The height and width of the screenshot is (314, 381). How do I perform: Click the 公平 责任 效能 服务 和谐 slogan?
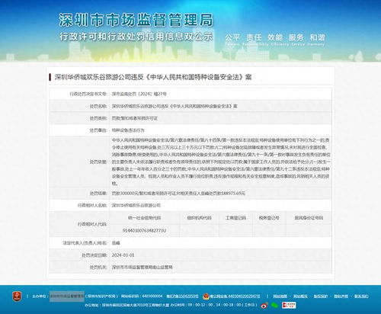[275, 37]
